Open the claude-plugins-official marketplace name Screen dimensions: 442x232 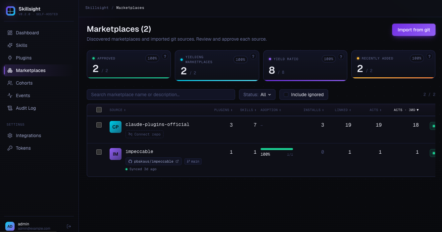(x=157, y=125)
